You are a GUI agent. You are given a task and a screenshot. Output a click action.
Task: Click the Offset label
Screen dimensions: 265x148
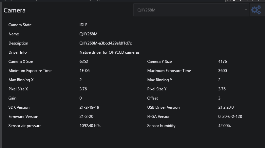click(153, 98)
